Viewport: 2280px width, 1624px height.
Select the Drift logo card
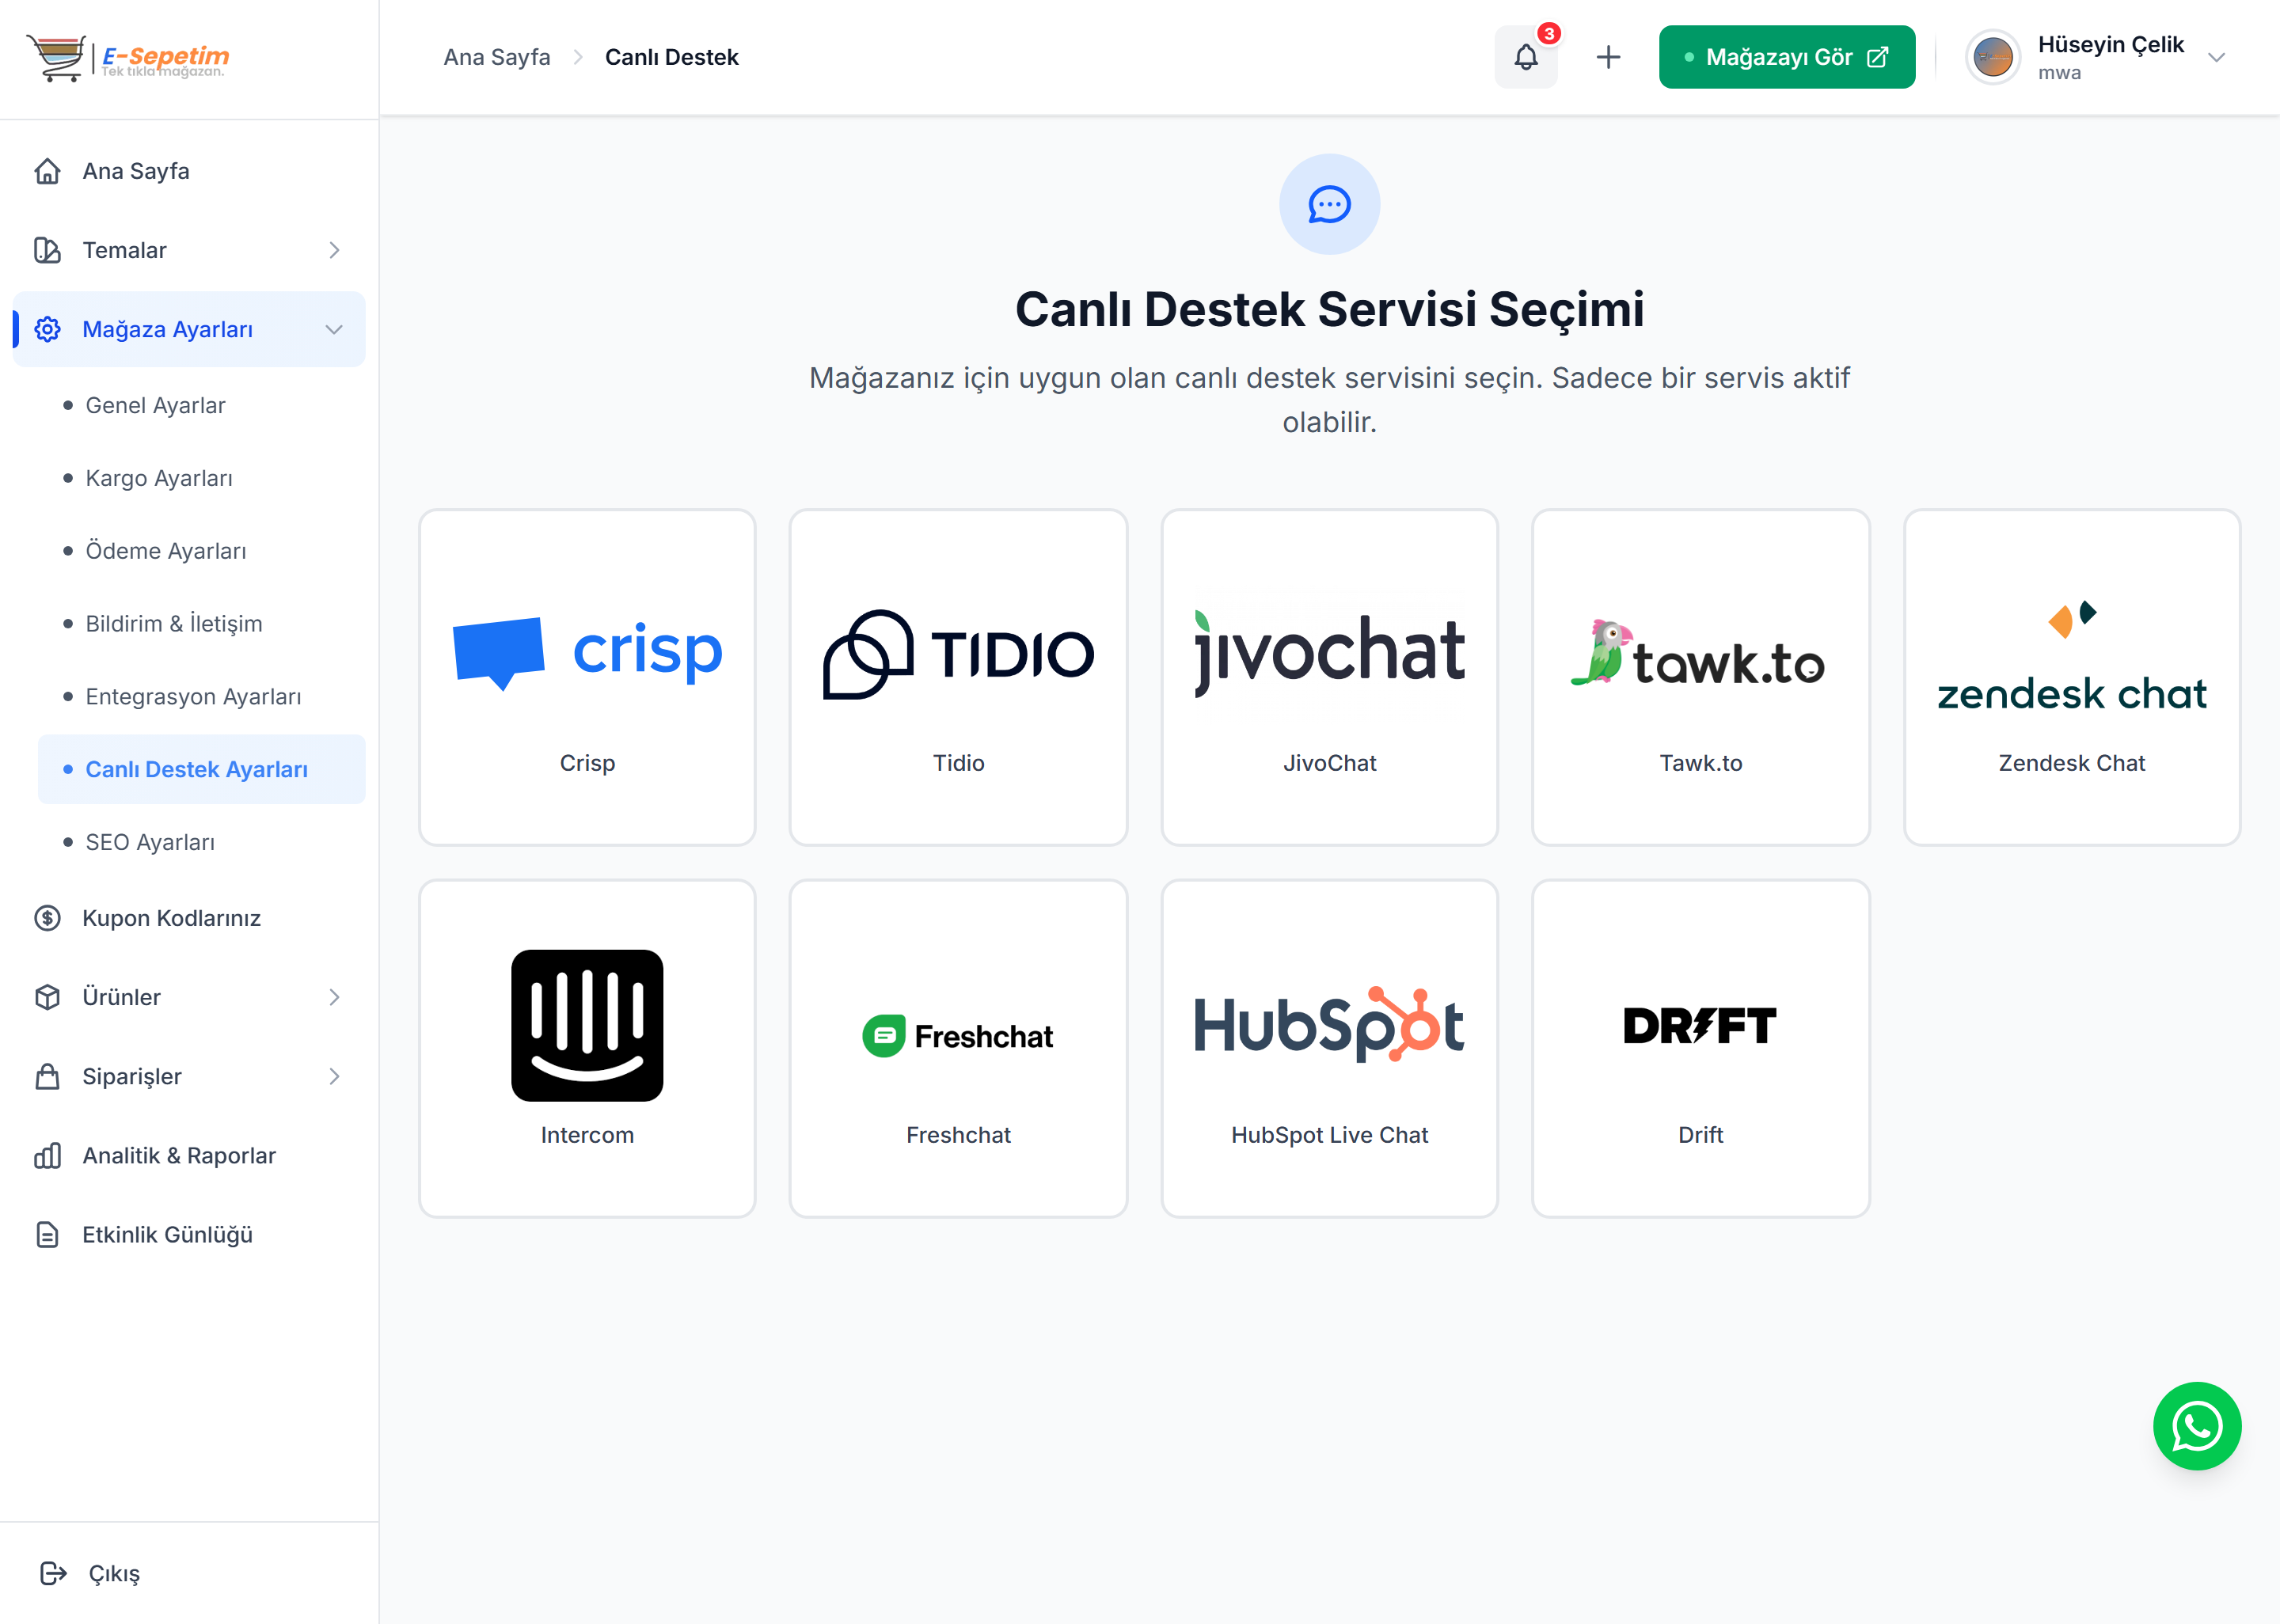click(1700, 1048)
